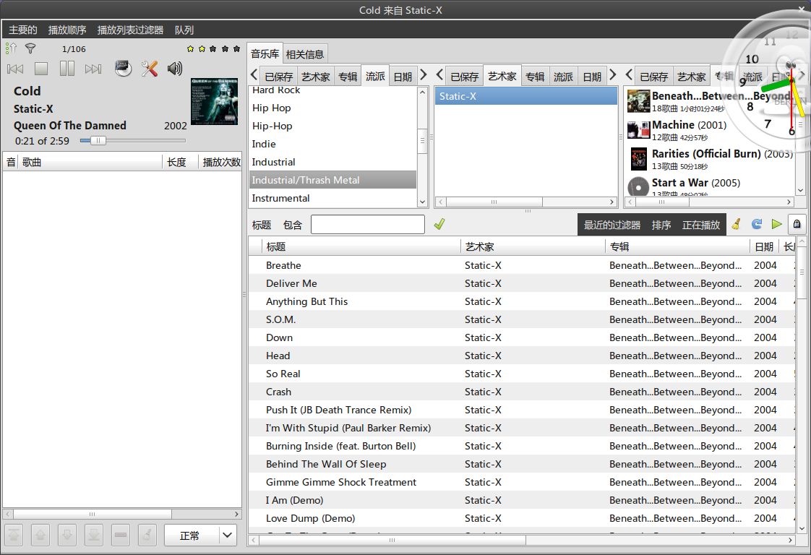Select the track Love Dump (Demo)
The height and width of the screenshot is (555, 811).
(x=521, y=518)
